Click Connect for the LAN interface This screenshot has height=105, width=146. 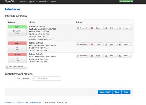pos(83,28)
